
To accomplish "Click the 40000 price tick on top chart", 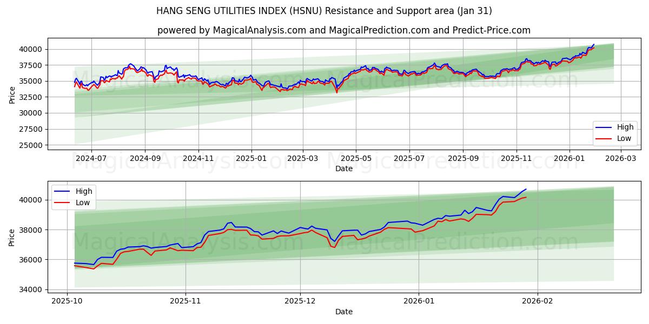I will tap(31, 50).
